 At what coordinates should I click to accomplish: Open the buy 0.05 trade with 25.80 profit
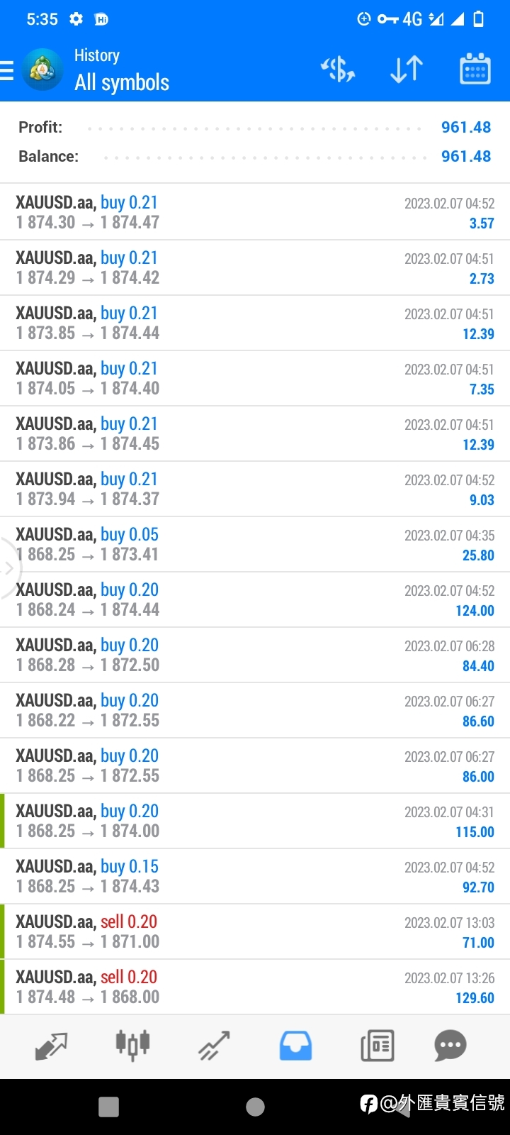[255, 544]
